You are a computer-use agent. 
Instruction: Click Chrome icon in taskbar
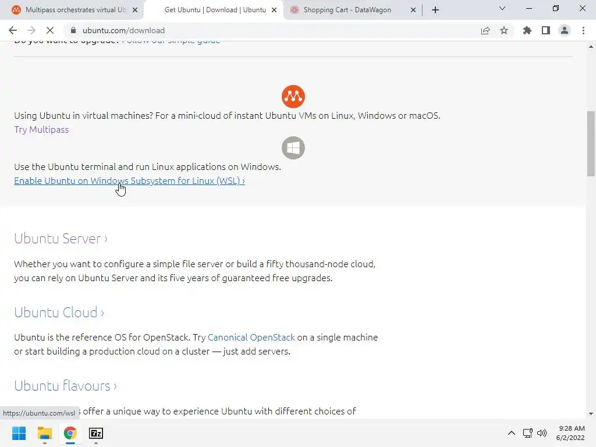tap(70, 433)
